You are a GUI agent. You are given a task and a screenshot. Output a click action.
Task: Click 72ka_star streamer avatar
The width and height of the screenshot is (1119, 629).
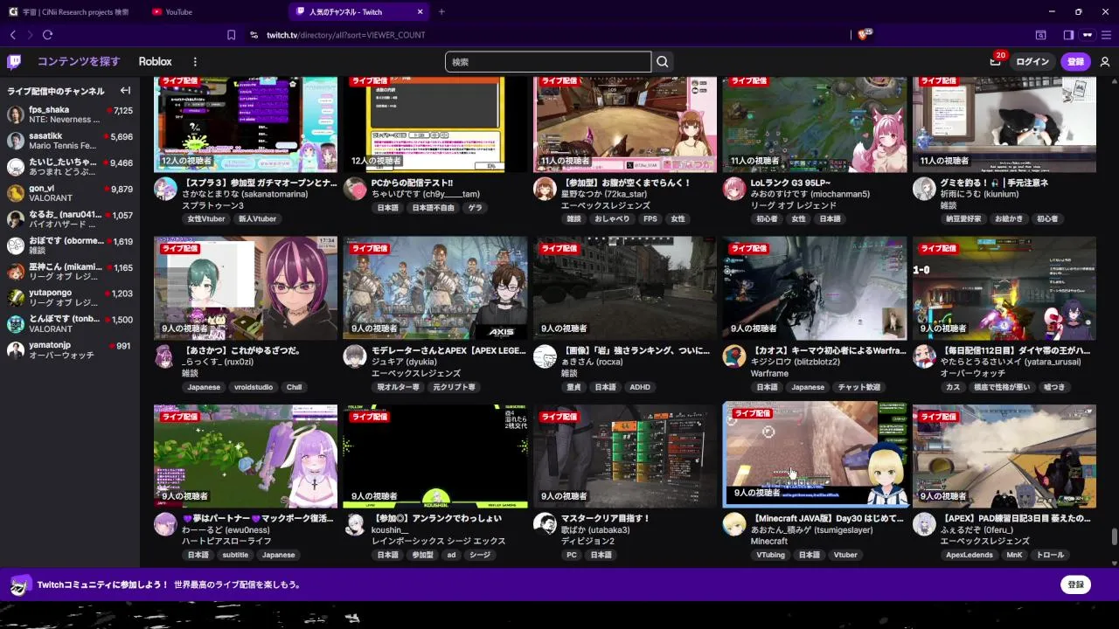[x=545, y=189]
